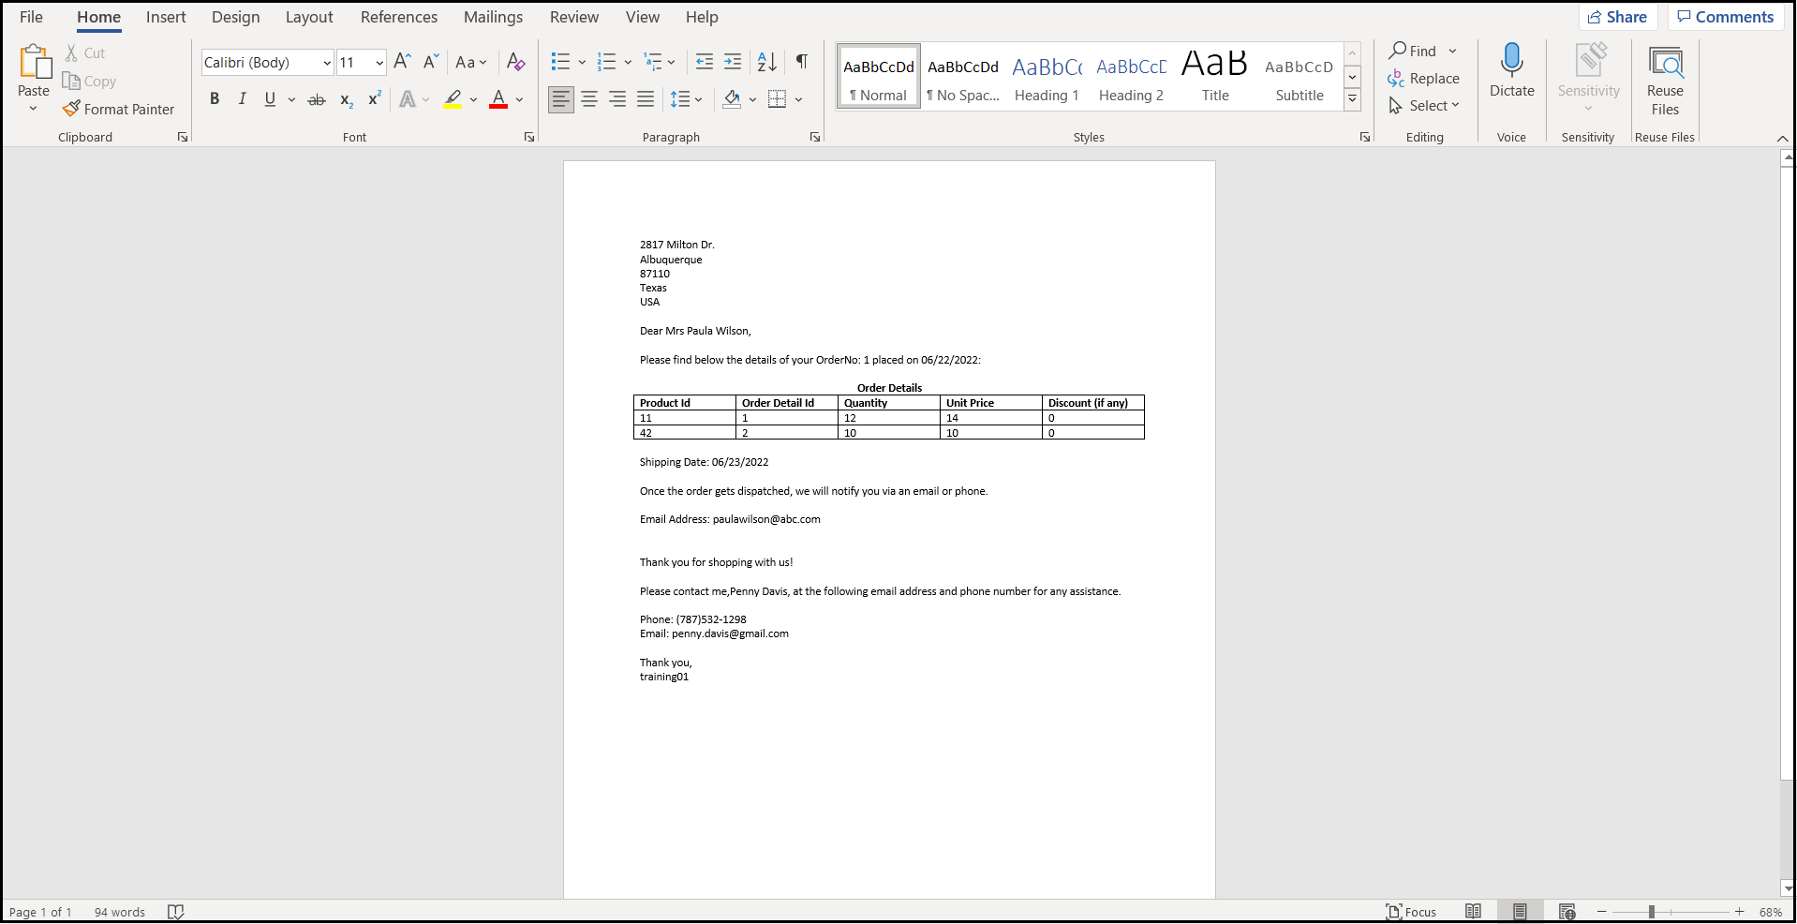
Task: Open the Reuse Files tool
Action: [1665, 82]
